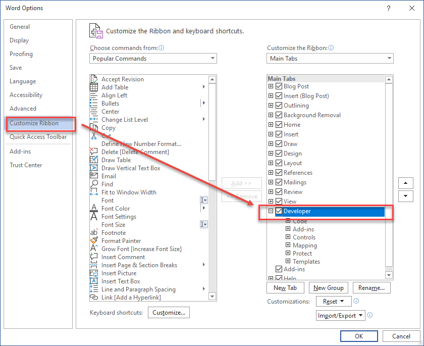This screenshot has height=346, width=424.
Task: Click the Insert Comment icon
Action: [x=94, y=257]
